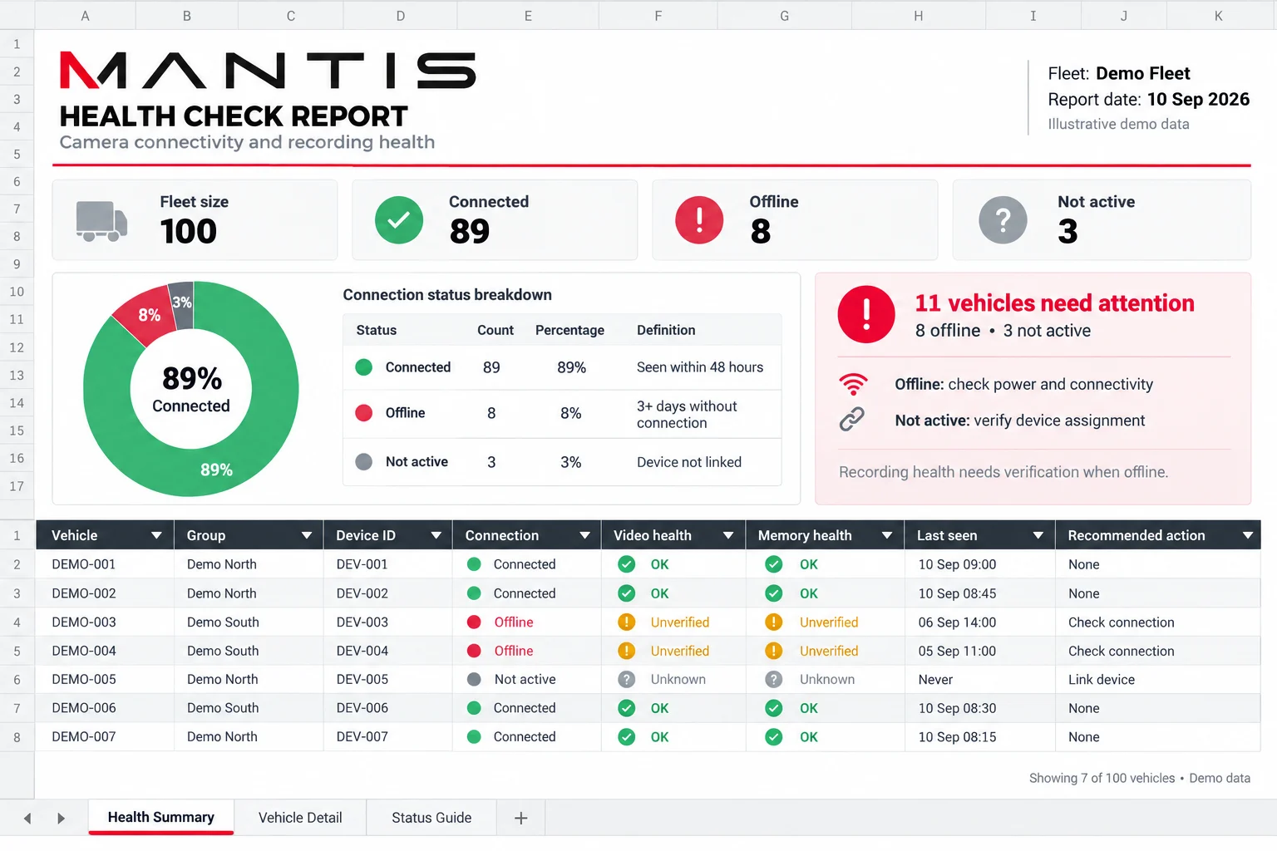The image size is (1277, 851).
Task: Click the red Wi-Fi offline icon
Action: pyautogui.click(x=853, y=384)
